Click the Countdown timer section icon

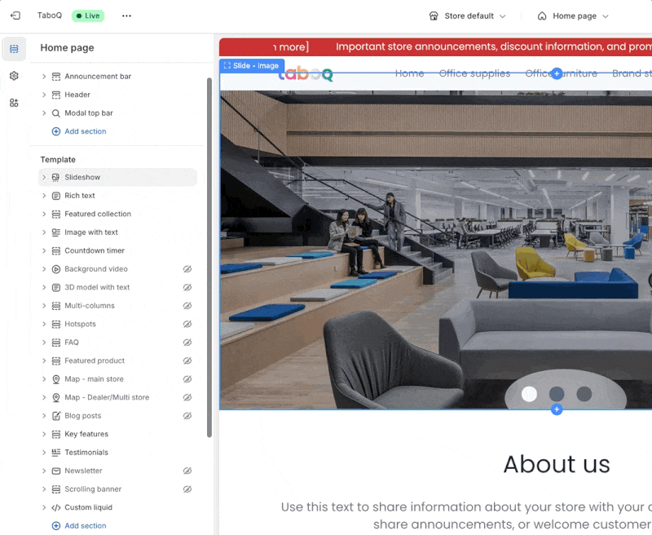click(56, 251)
